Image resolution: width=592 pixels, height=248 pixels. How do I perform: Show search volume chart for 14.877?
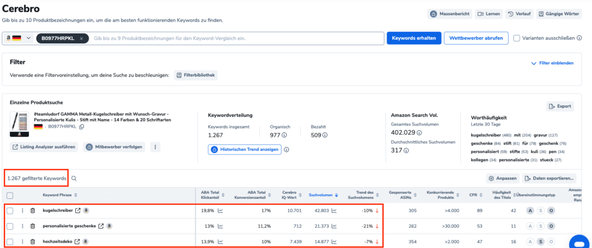pyautogui.click(x=334, y=242)
